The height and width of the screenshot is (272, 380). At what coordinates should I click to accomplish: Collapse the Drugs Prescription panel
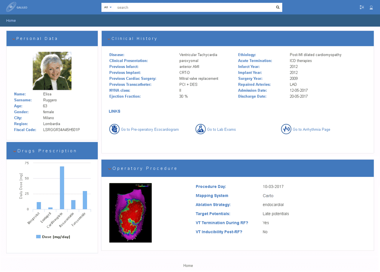tap(15, 151)
